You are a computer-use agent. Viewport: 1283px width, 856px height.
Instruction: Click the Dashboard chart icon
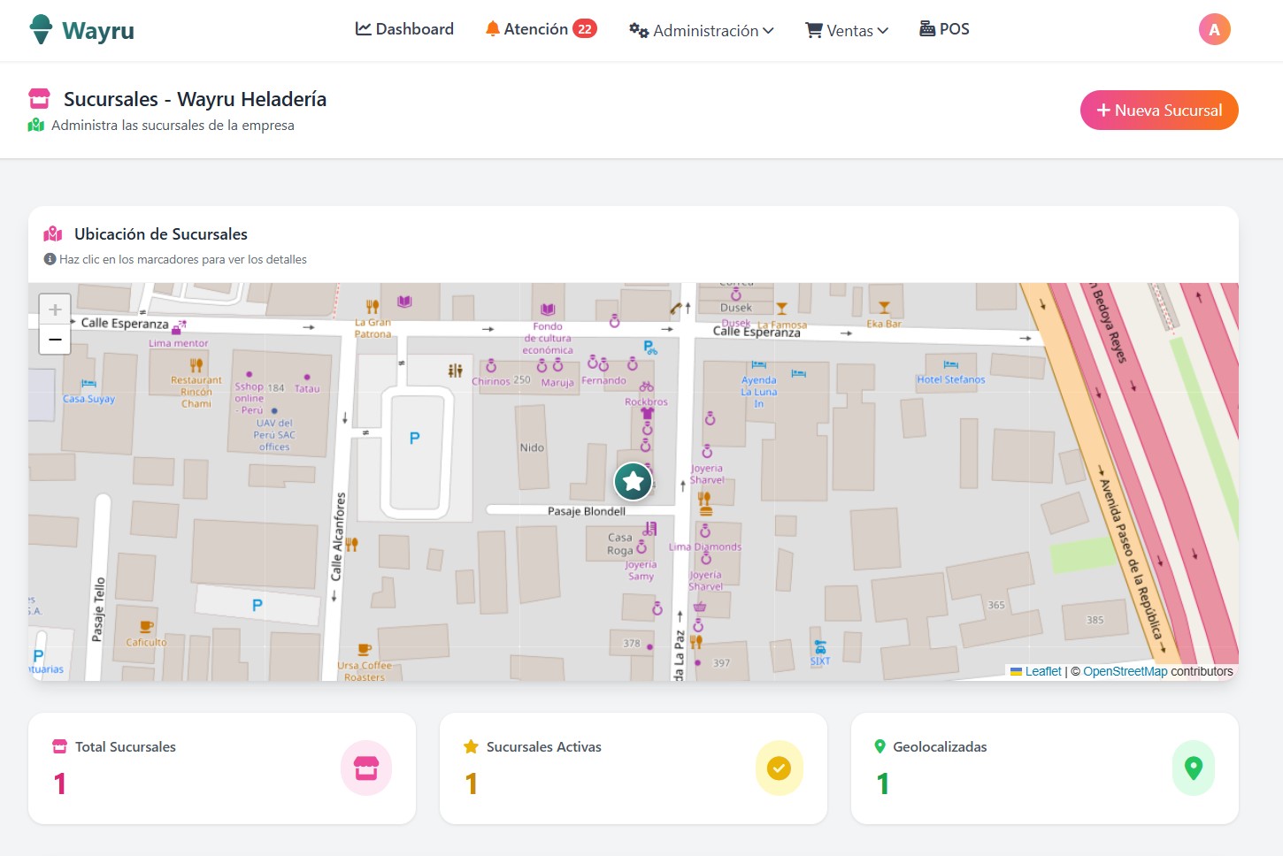(x=363, y=29)
